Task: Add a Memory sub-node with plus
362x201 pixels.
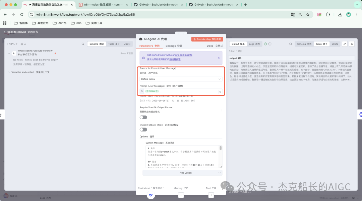Action: pyautogui.click(x=181, y=195)
